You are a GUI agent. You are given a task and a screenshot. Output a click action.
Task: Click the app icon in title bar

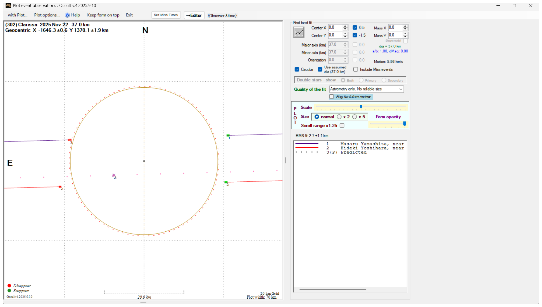click(x=8, y=5)
